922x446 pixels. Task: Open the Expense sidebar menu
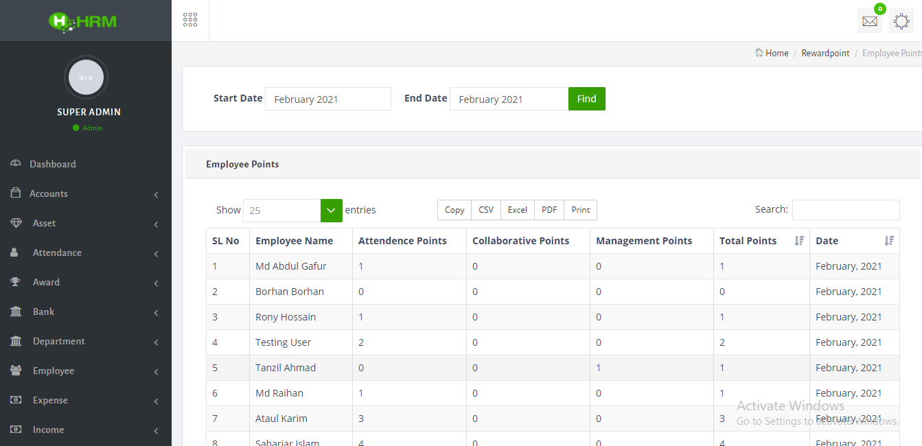86,400
